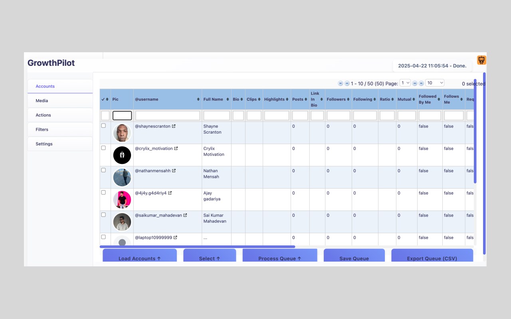
Task: Sort by Followed By Me arrows
Action: 439,99
